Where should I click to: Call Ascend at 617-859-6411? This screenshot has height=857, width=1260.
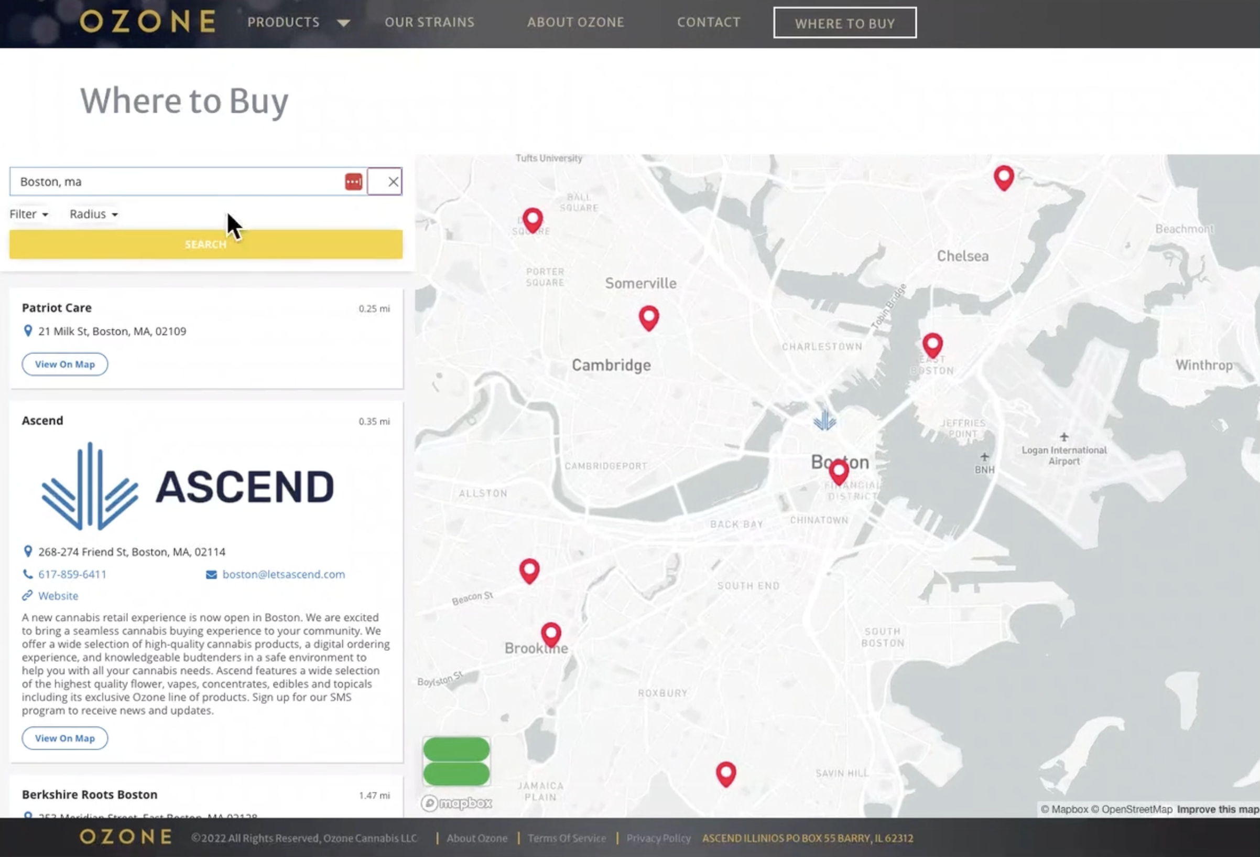(72, 574)
